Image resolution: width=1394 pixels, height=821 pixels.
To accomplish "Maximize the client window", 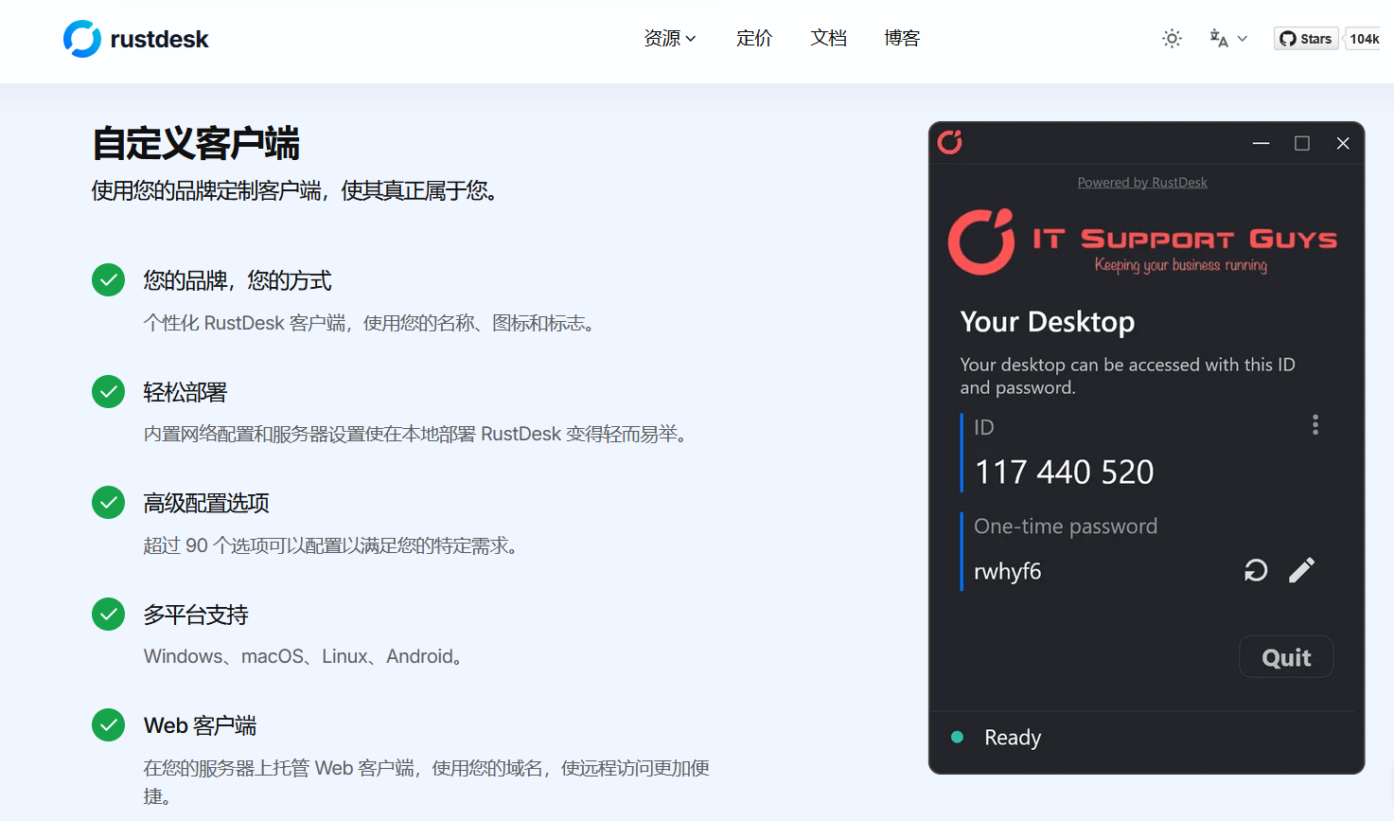I will 1302,143.
